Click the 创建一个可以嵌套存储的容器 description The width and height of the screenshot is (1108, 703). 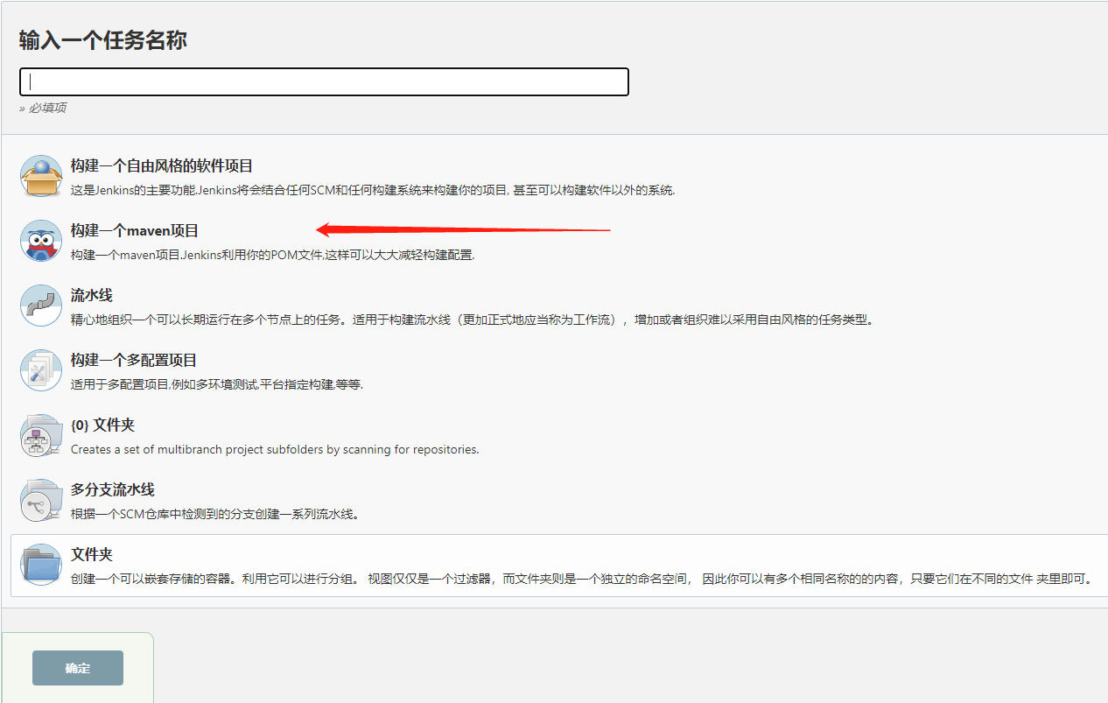click(583, 579)
